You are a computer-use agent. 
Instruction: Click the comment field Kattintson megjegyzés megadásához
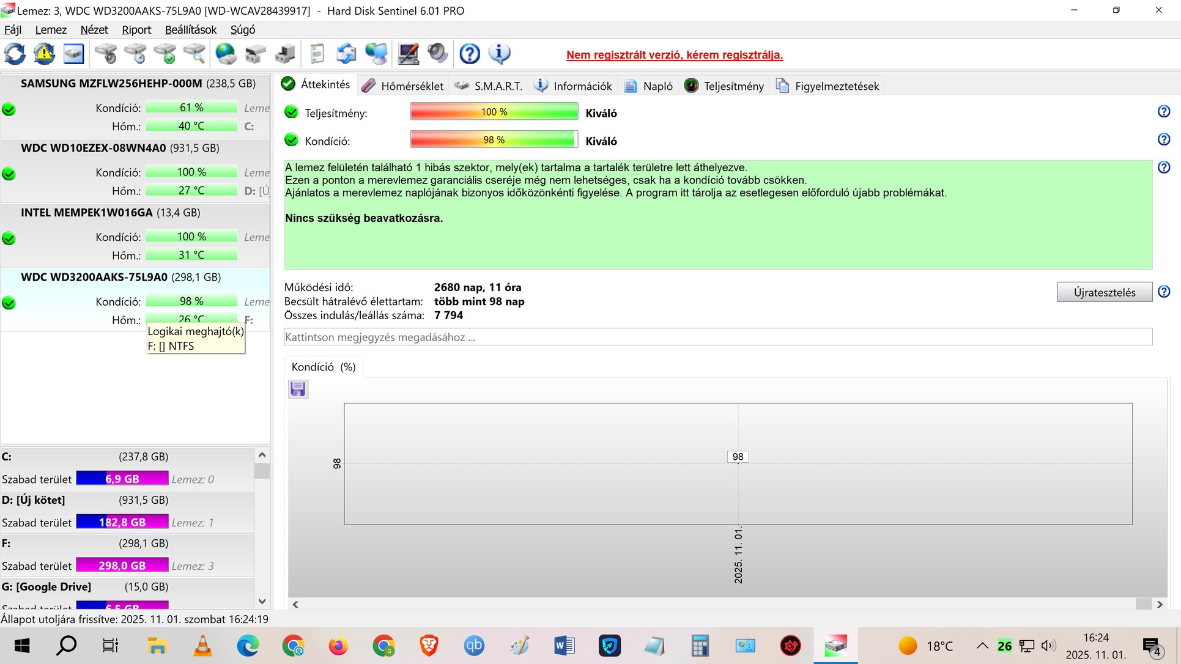pos(717,337)
